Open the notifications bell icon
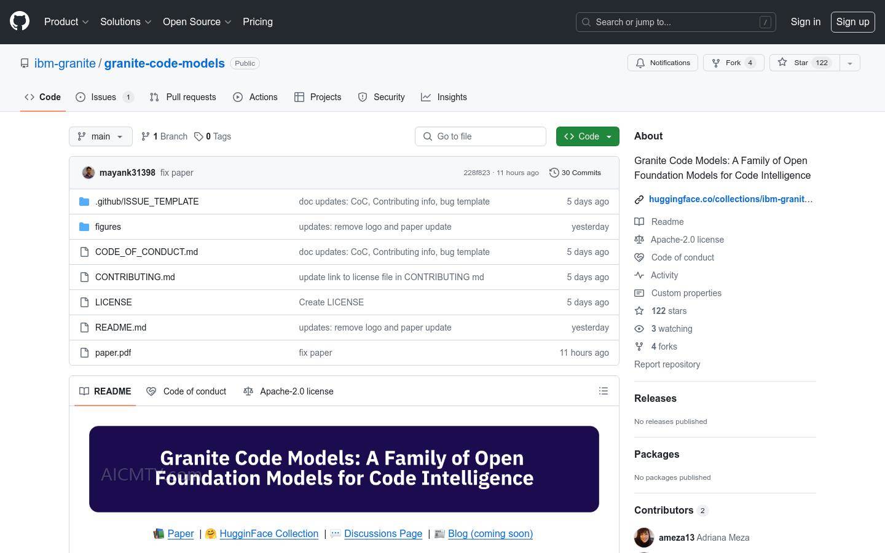This screenshot has height=553, width=885. coord(641,63)
